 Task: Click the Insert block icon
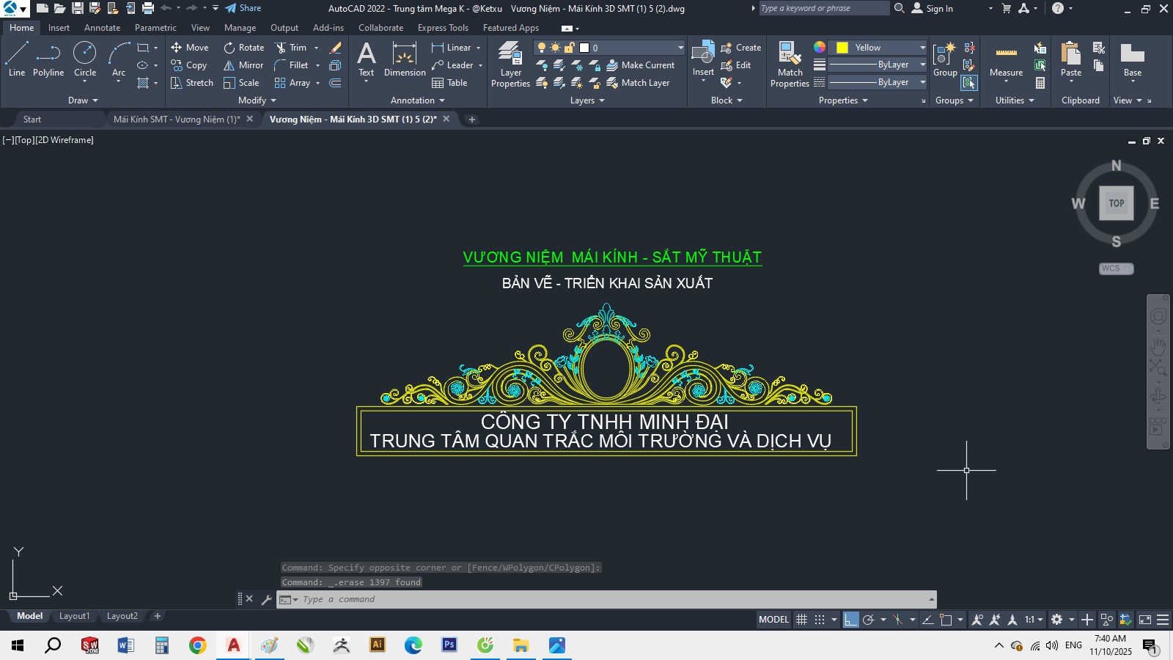pyautogui.click(x=703, y=59)
